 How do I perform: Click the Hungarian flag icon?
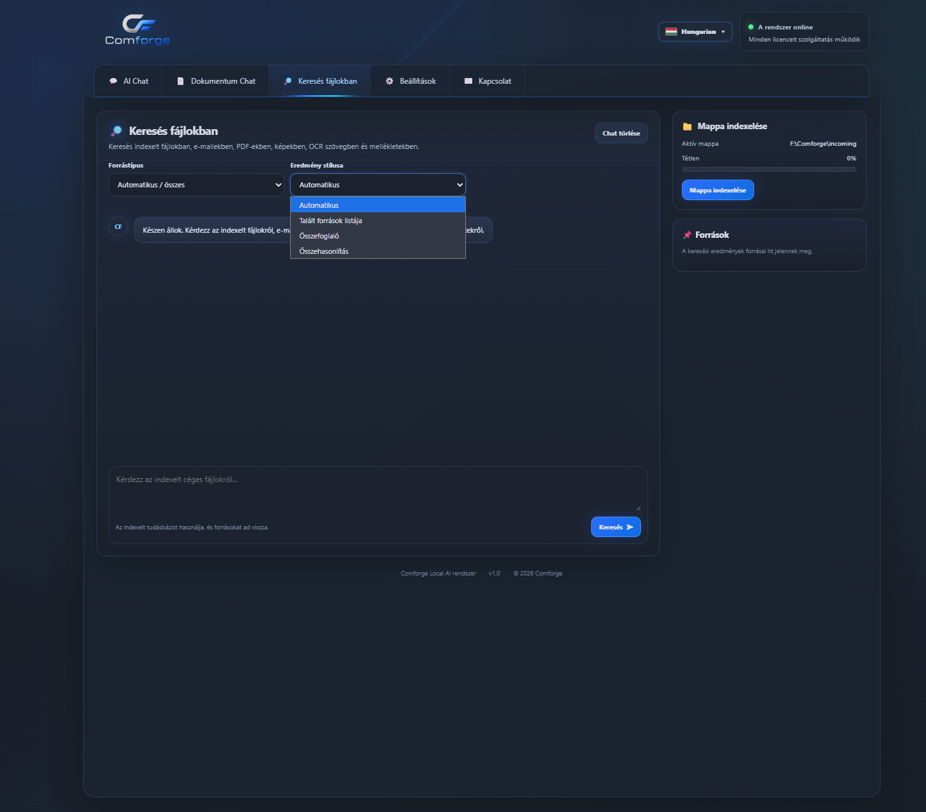pyautogui.click(x=671, y=31)
